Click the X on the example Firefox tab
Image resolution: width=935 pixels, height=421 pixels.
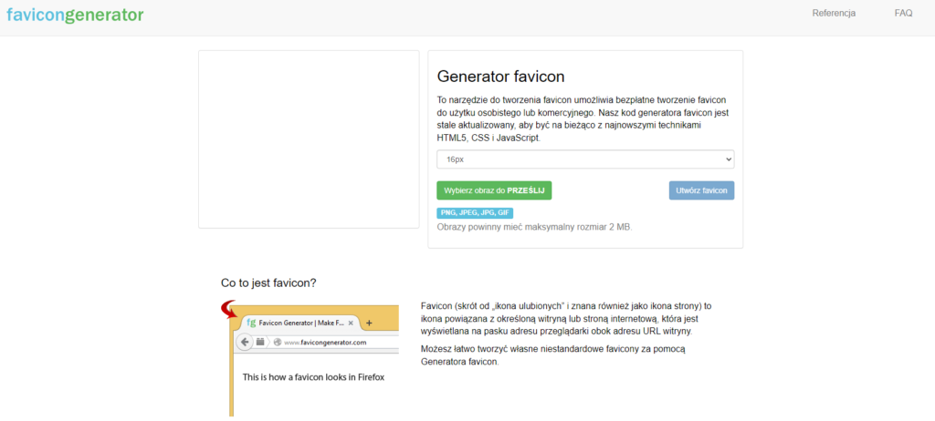click(352, 323)
